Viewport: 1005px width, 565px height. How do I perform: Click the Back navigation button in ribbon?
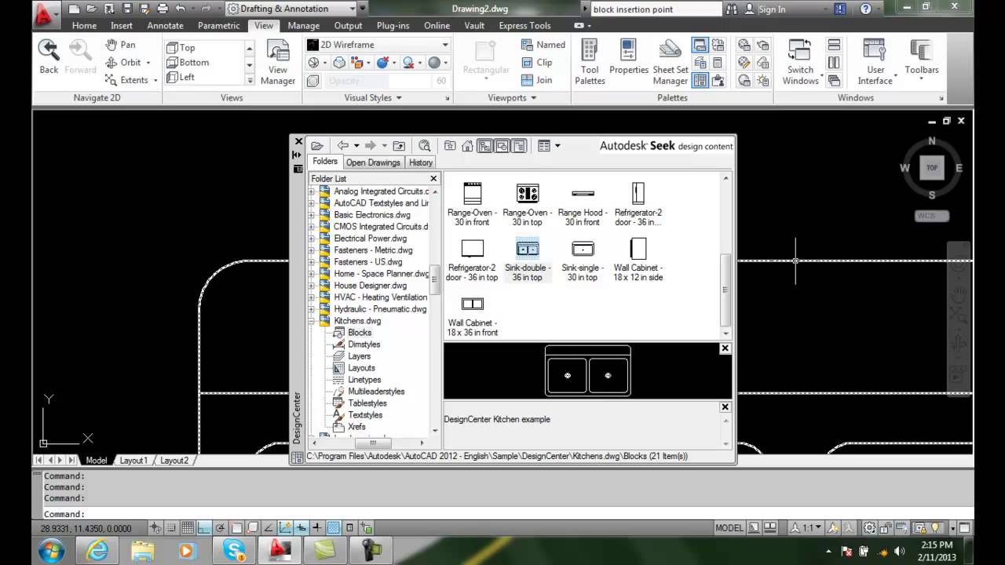coord(49,56)
